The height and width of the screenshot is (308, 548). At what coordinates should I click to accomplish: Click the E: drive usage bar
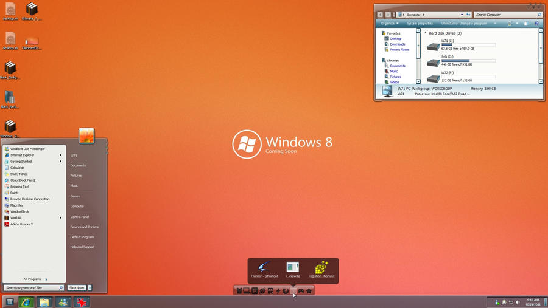click(x=468, y=77)
